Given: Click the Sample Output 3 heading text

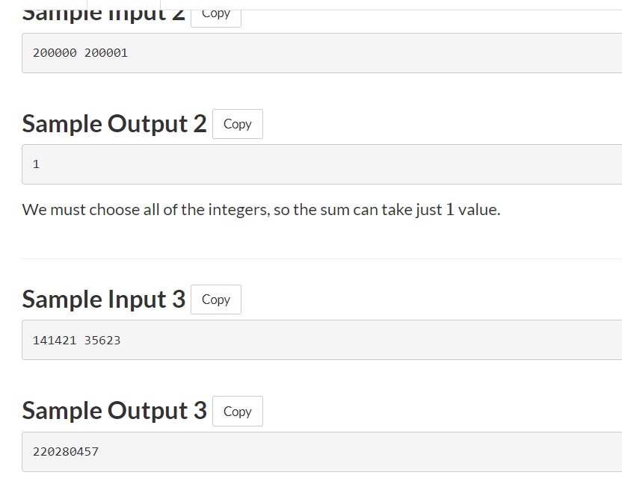Looking at the screenshot, I should click(114, 411).
